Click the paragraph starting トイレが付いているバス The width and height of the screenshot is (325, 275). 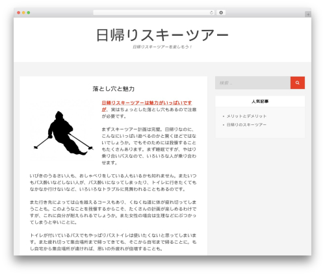click(113, 242)
